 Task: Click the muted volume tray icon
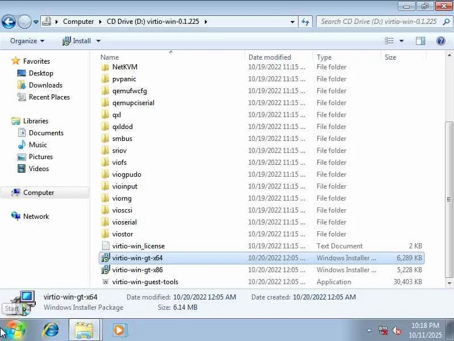click(x=396, y=330)
